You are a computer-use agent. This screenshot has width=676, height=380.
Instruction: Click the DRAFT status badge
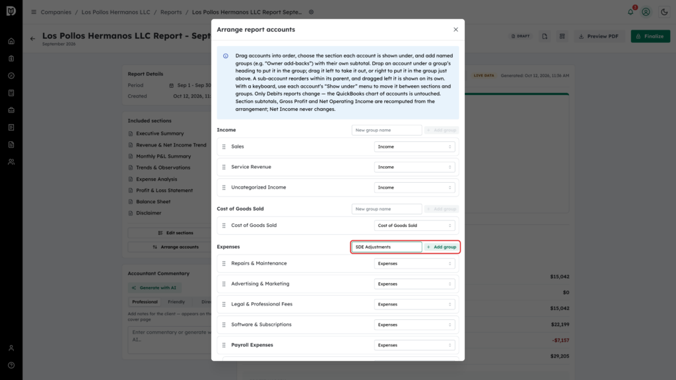coord(520,37)
